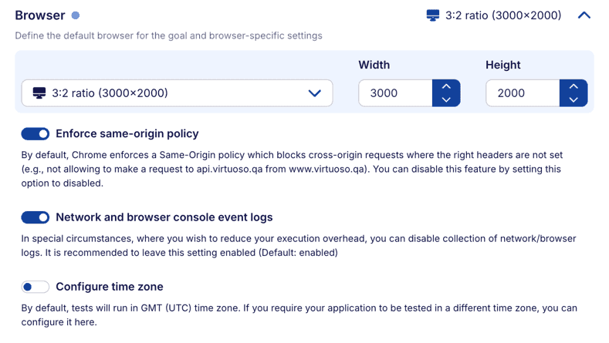This screenshot has height=343, width=609.
Task: Increase Height with the up arrow
Action: pos(573,86)
